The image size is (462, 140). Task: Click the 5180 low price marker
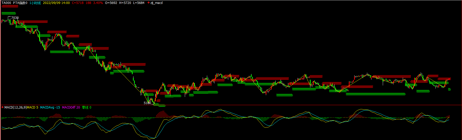point(147,103)
